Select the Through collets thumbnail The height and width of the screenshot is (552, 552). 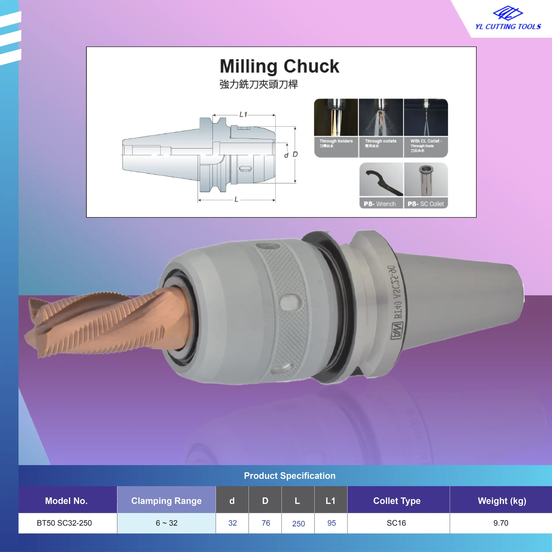click(x=381, y=128)
